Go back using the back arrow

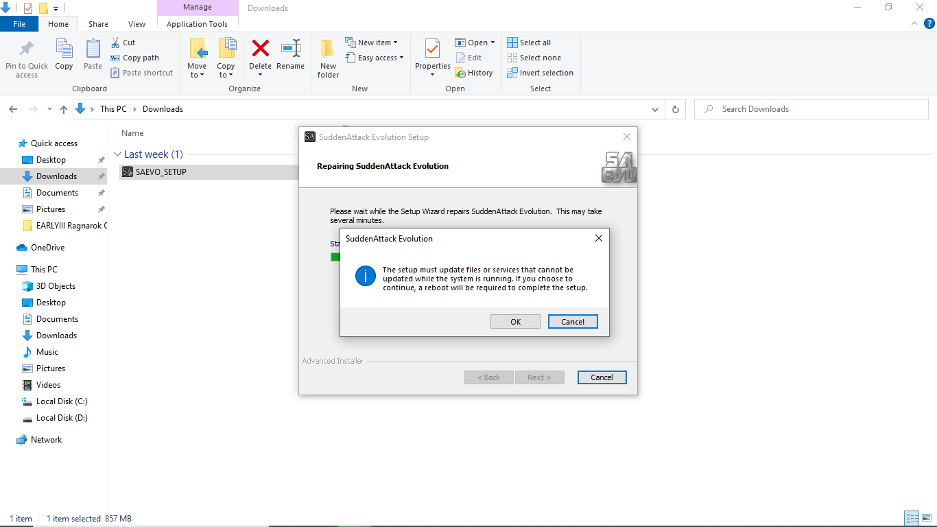[x=13, y=109]
